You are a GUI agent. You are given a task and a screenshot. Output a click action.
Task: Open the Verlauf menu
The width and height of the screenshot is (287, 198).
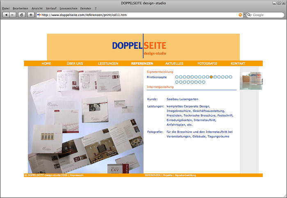point(51,8)
